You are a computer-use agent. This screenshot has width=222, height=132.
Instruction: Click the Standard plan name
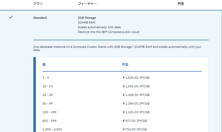point(40,18)
